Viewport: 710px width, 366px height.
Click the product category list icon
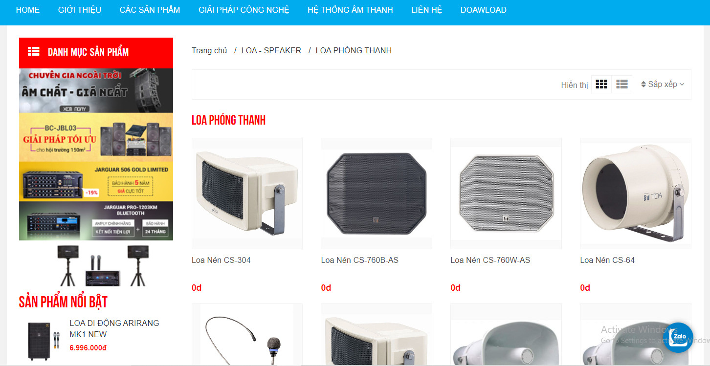tap(34, 51)
